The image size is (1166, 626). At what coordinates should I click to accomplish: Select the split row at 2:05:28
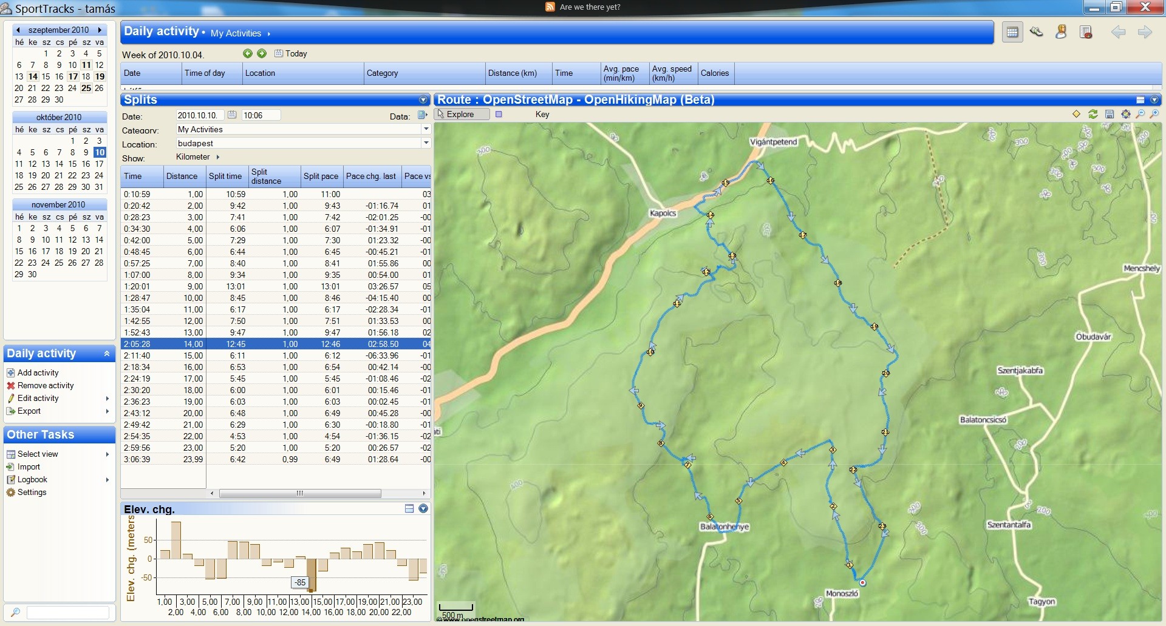(276, 344)
